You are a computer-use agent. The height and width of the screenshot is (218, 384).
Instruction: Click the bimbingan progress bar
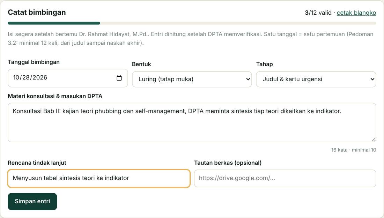click(x=192, y=23)
